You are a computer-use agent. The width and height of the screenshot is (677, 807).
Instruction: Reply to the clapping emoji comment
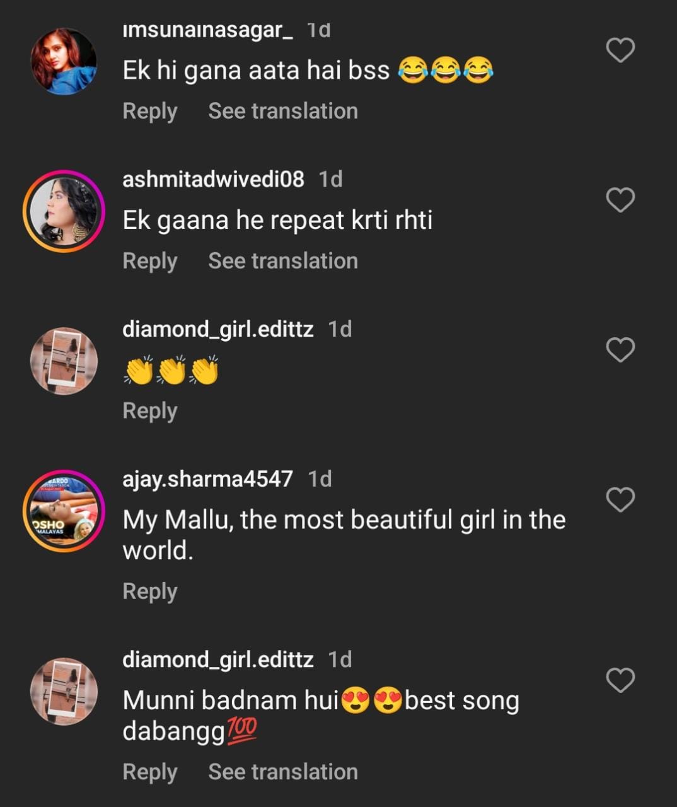click(150, 410)
